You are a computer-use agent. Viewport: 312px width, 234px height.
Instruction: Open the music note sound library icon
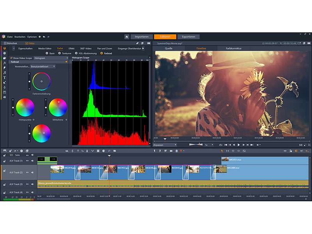pos(5,73)
